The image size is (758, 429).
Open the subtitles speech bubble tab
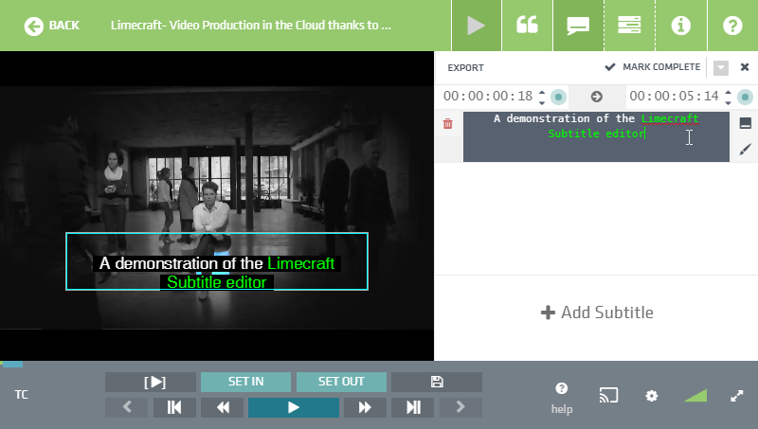(x=578, y=26)
